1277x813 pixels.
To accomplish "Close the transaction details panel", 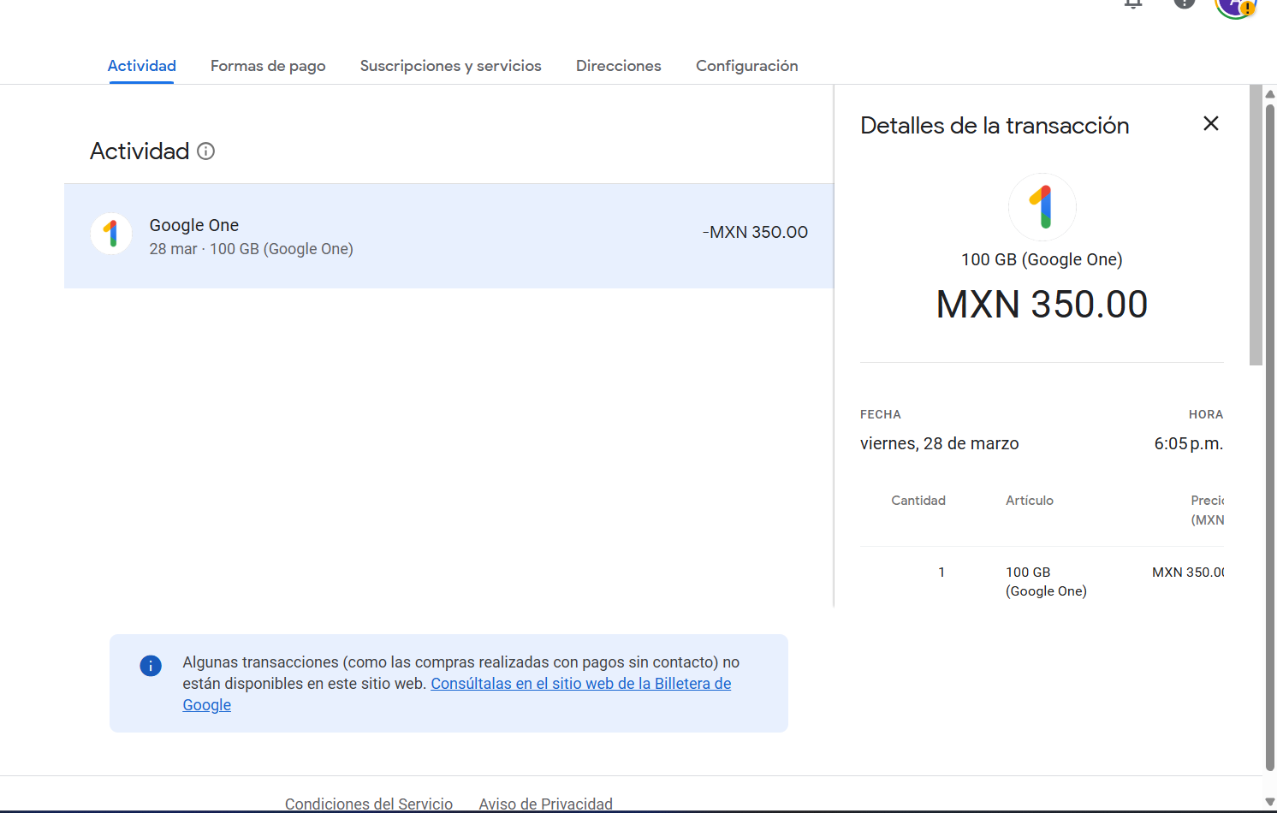I will [x=1210, y=124].
